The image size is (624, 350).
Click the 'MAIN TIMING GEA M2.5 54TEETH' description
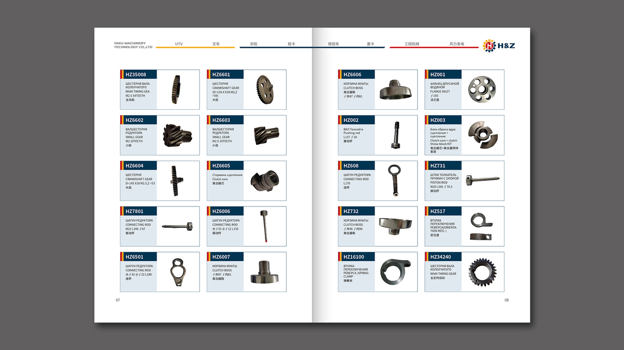pos(137,93)
